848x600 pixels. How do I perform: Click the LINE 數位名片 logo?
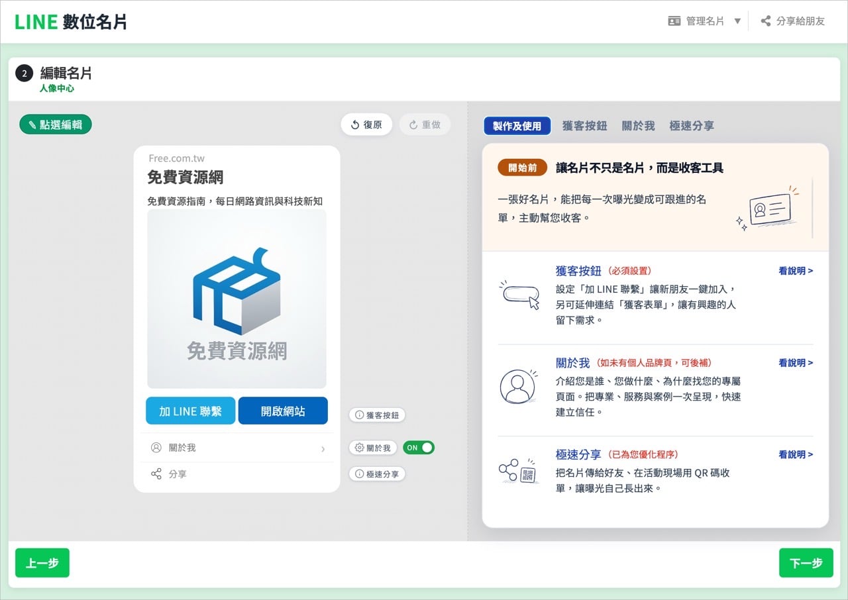[71, 22]
